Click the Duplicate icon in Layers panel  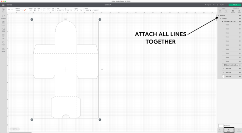tap(233, 11)
